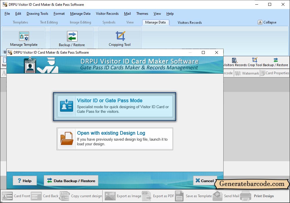Click Export as PDF icon

click(146, 196)
